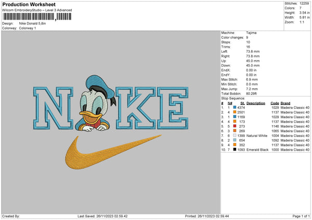Click the red swatch for stop 5
Image resolution: width=312 pixels, height=220 pixels.
click(235, 126)
